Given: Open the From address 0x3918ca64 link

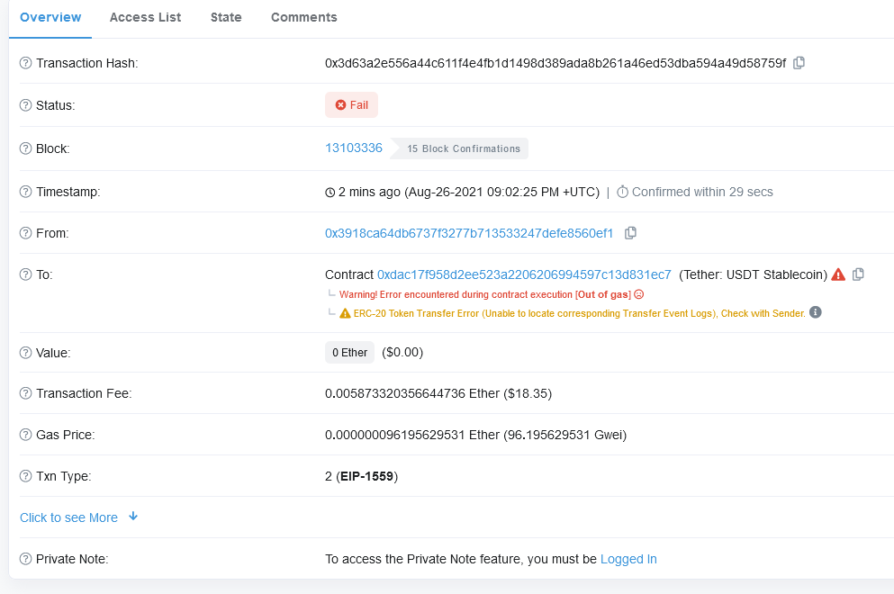Looking at the screenshot, I should point(469,233).
